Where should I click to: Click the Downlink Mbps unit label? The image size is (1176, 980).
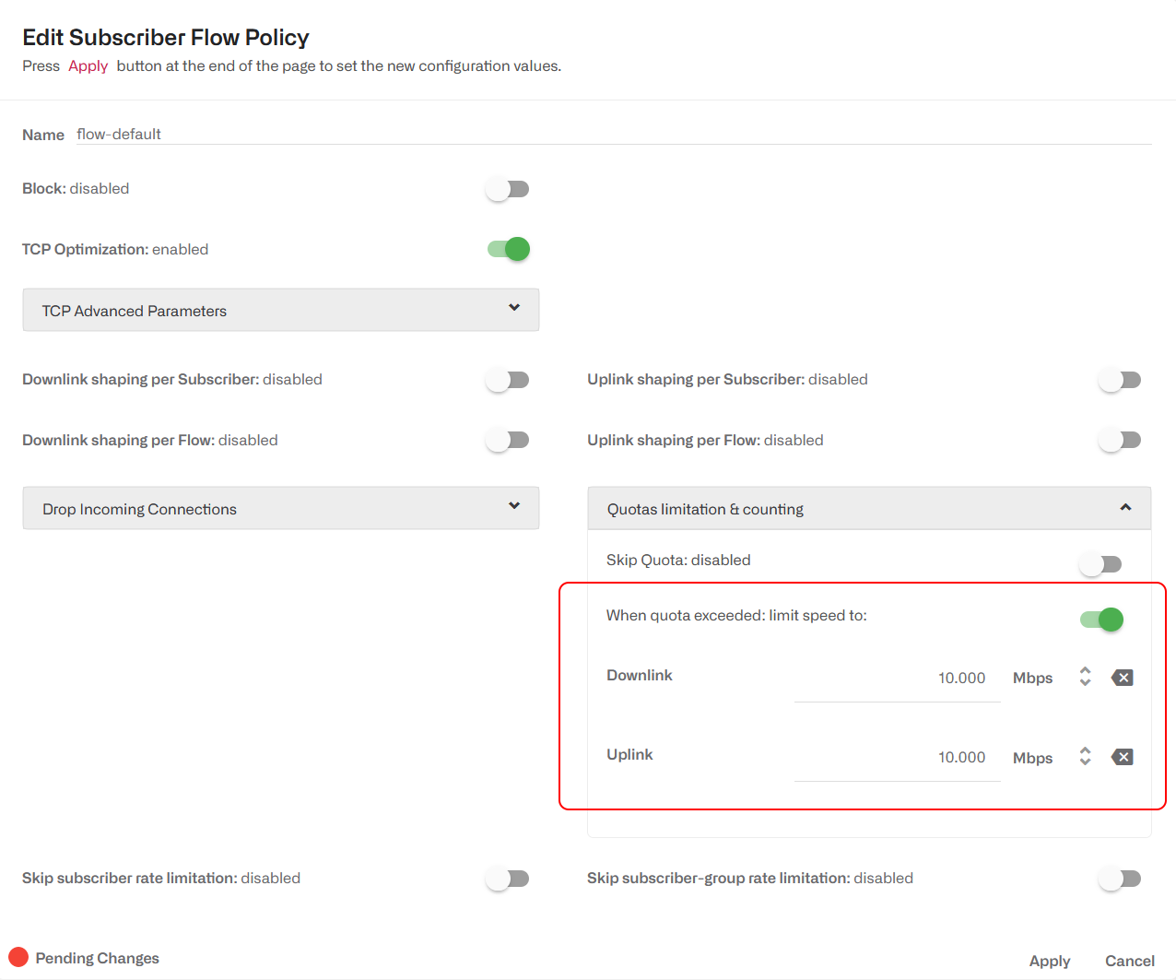tap(1032, 679)
